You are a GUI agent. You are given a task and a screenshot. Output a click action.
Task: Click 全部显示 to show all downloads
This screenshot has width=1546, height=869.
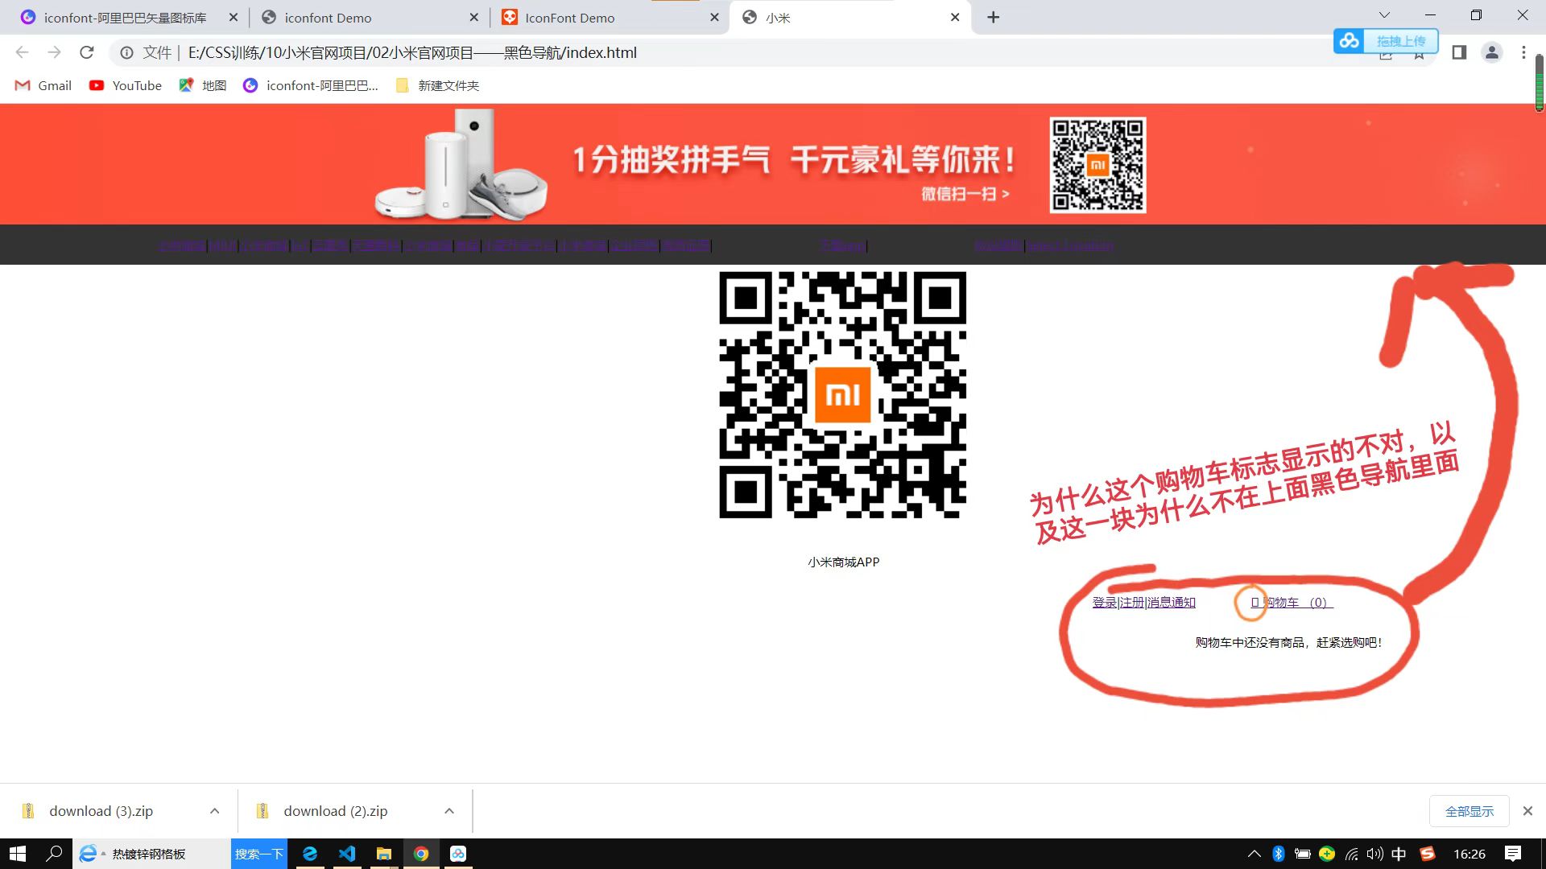click(1470, 811)
